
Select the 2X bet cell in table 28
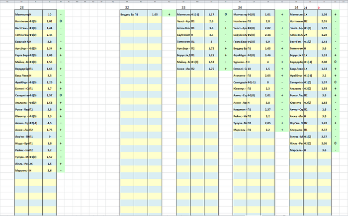pyautogui.click(x=35, y=164)
